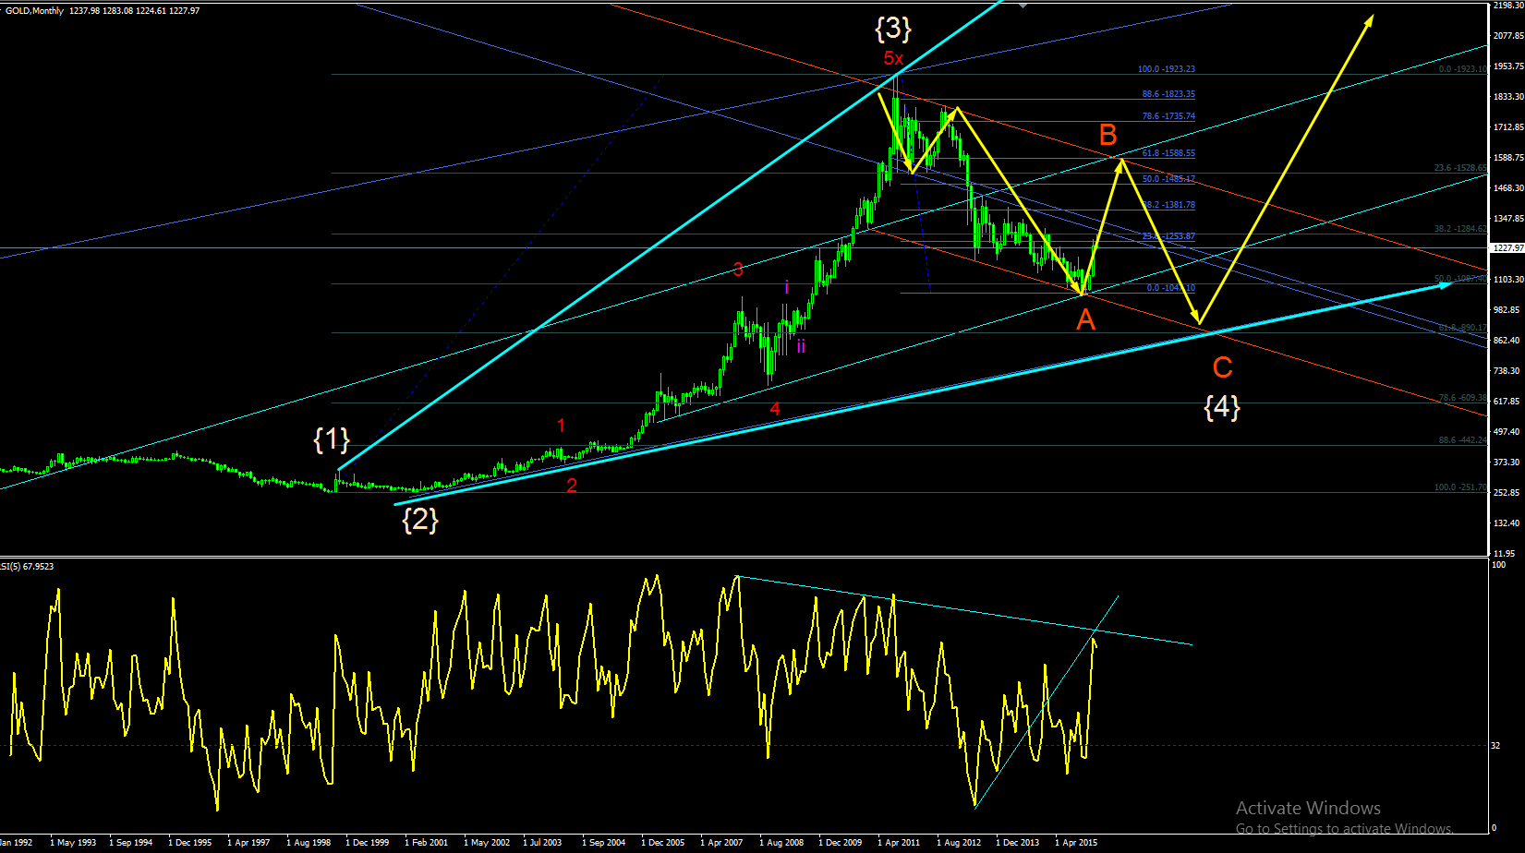
Task: Click the 1 Aug 2012 date on the time axis
Action: [x=959, y=842]
